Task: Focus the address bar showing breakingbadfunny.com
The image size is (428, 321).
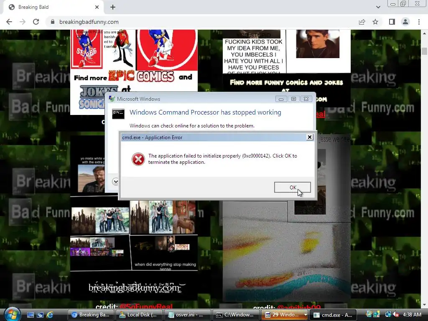Action: 202,22
